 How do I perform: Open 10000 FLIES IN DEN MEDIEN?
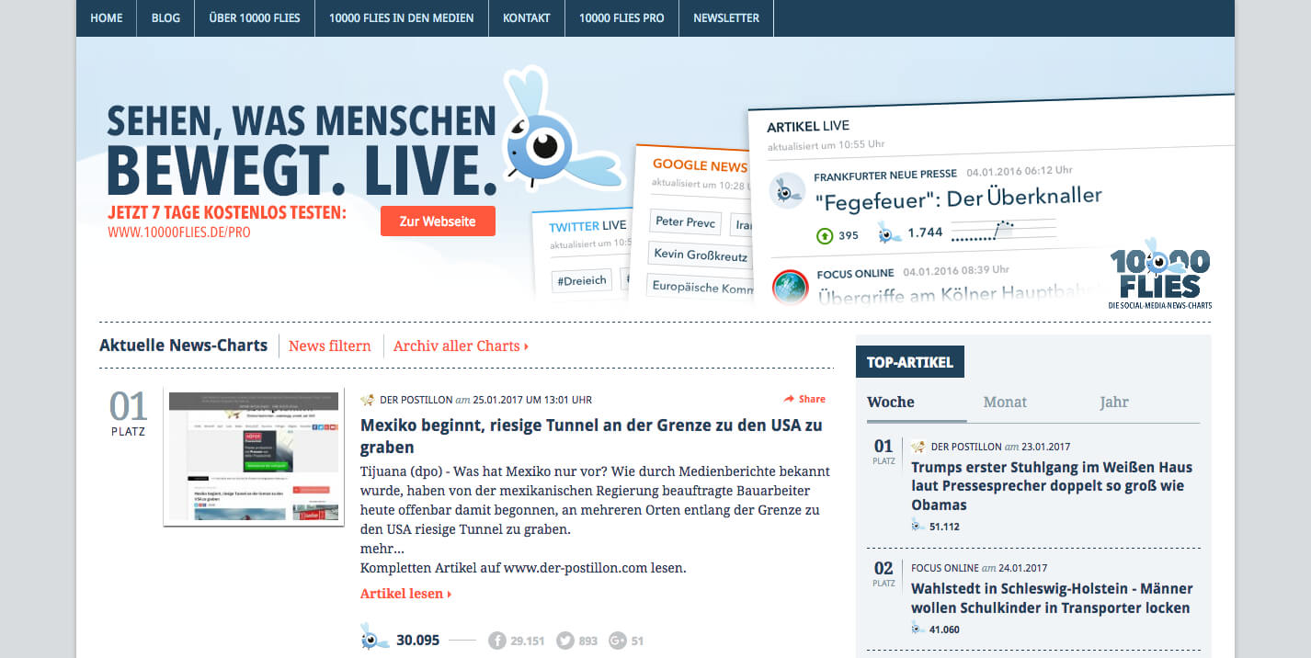tap(402, 18)
